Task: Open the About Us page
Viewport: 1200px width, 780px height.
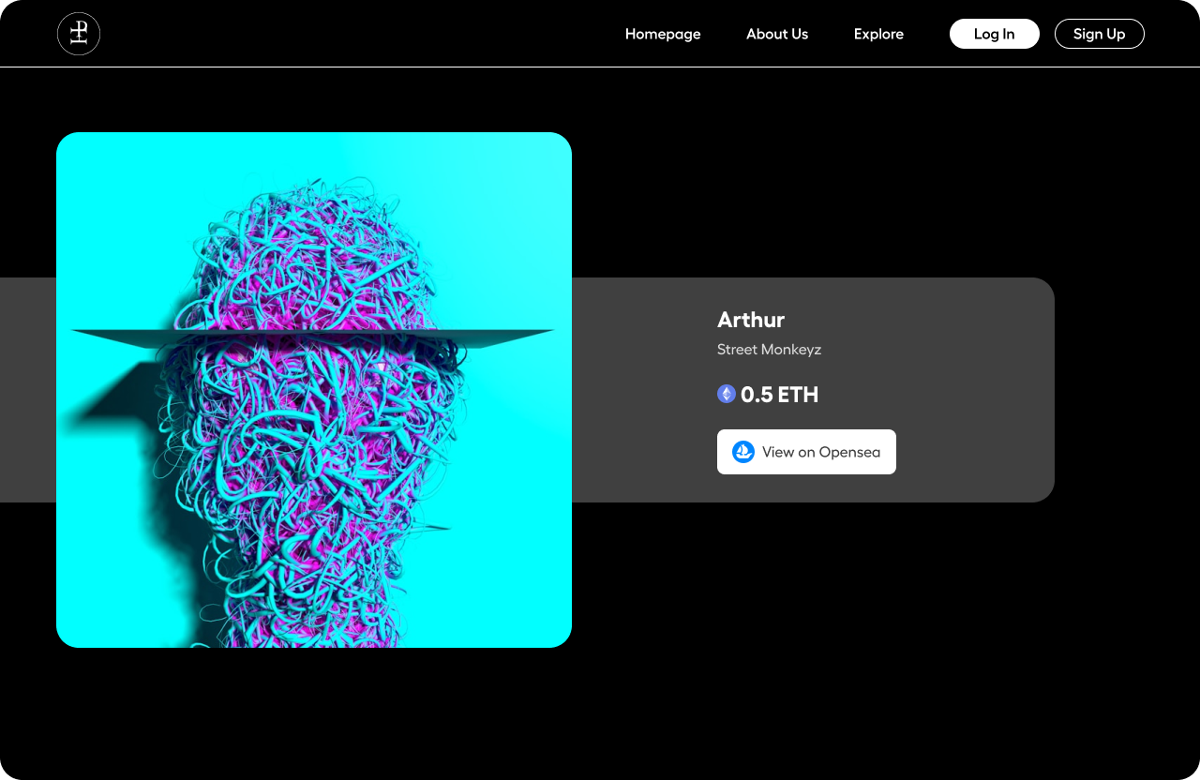Action: pos(777,34)
